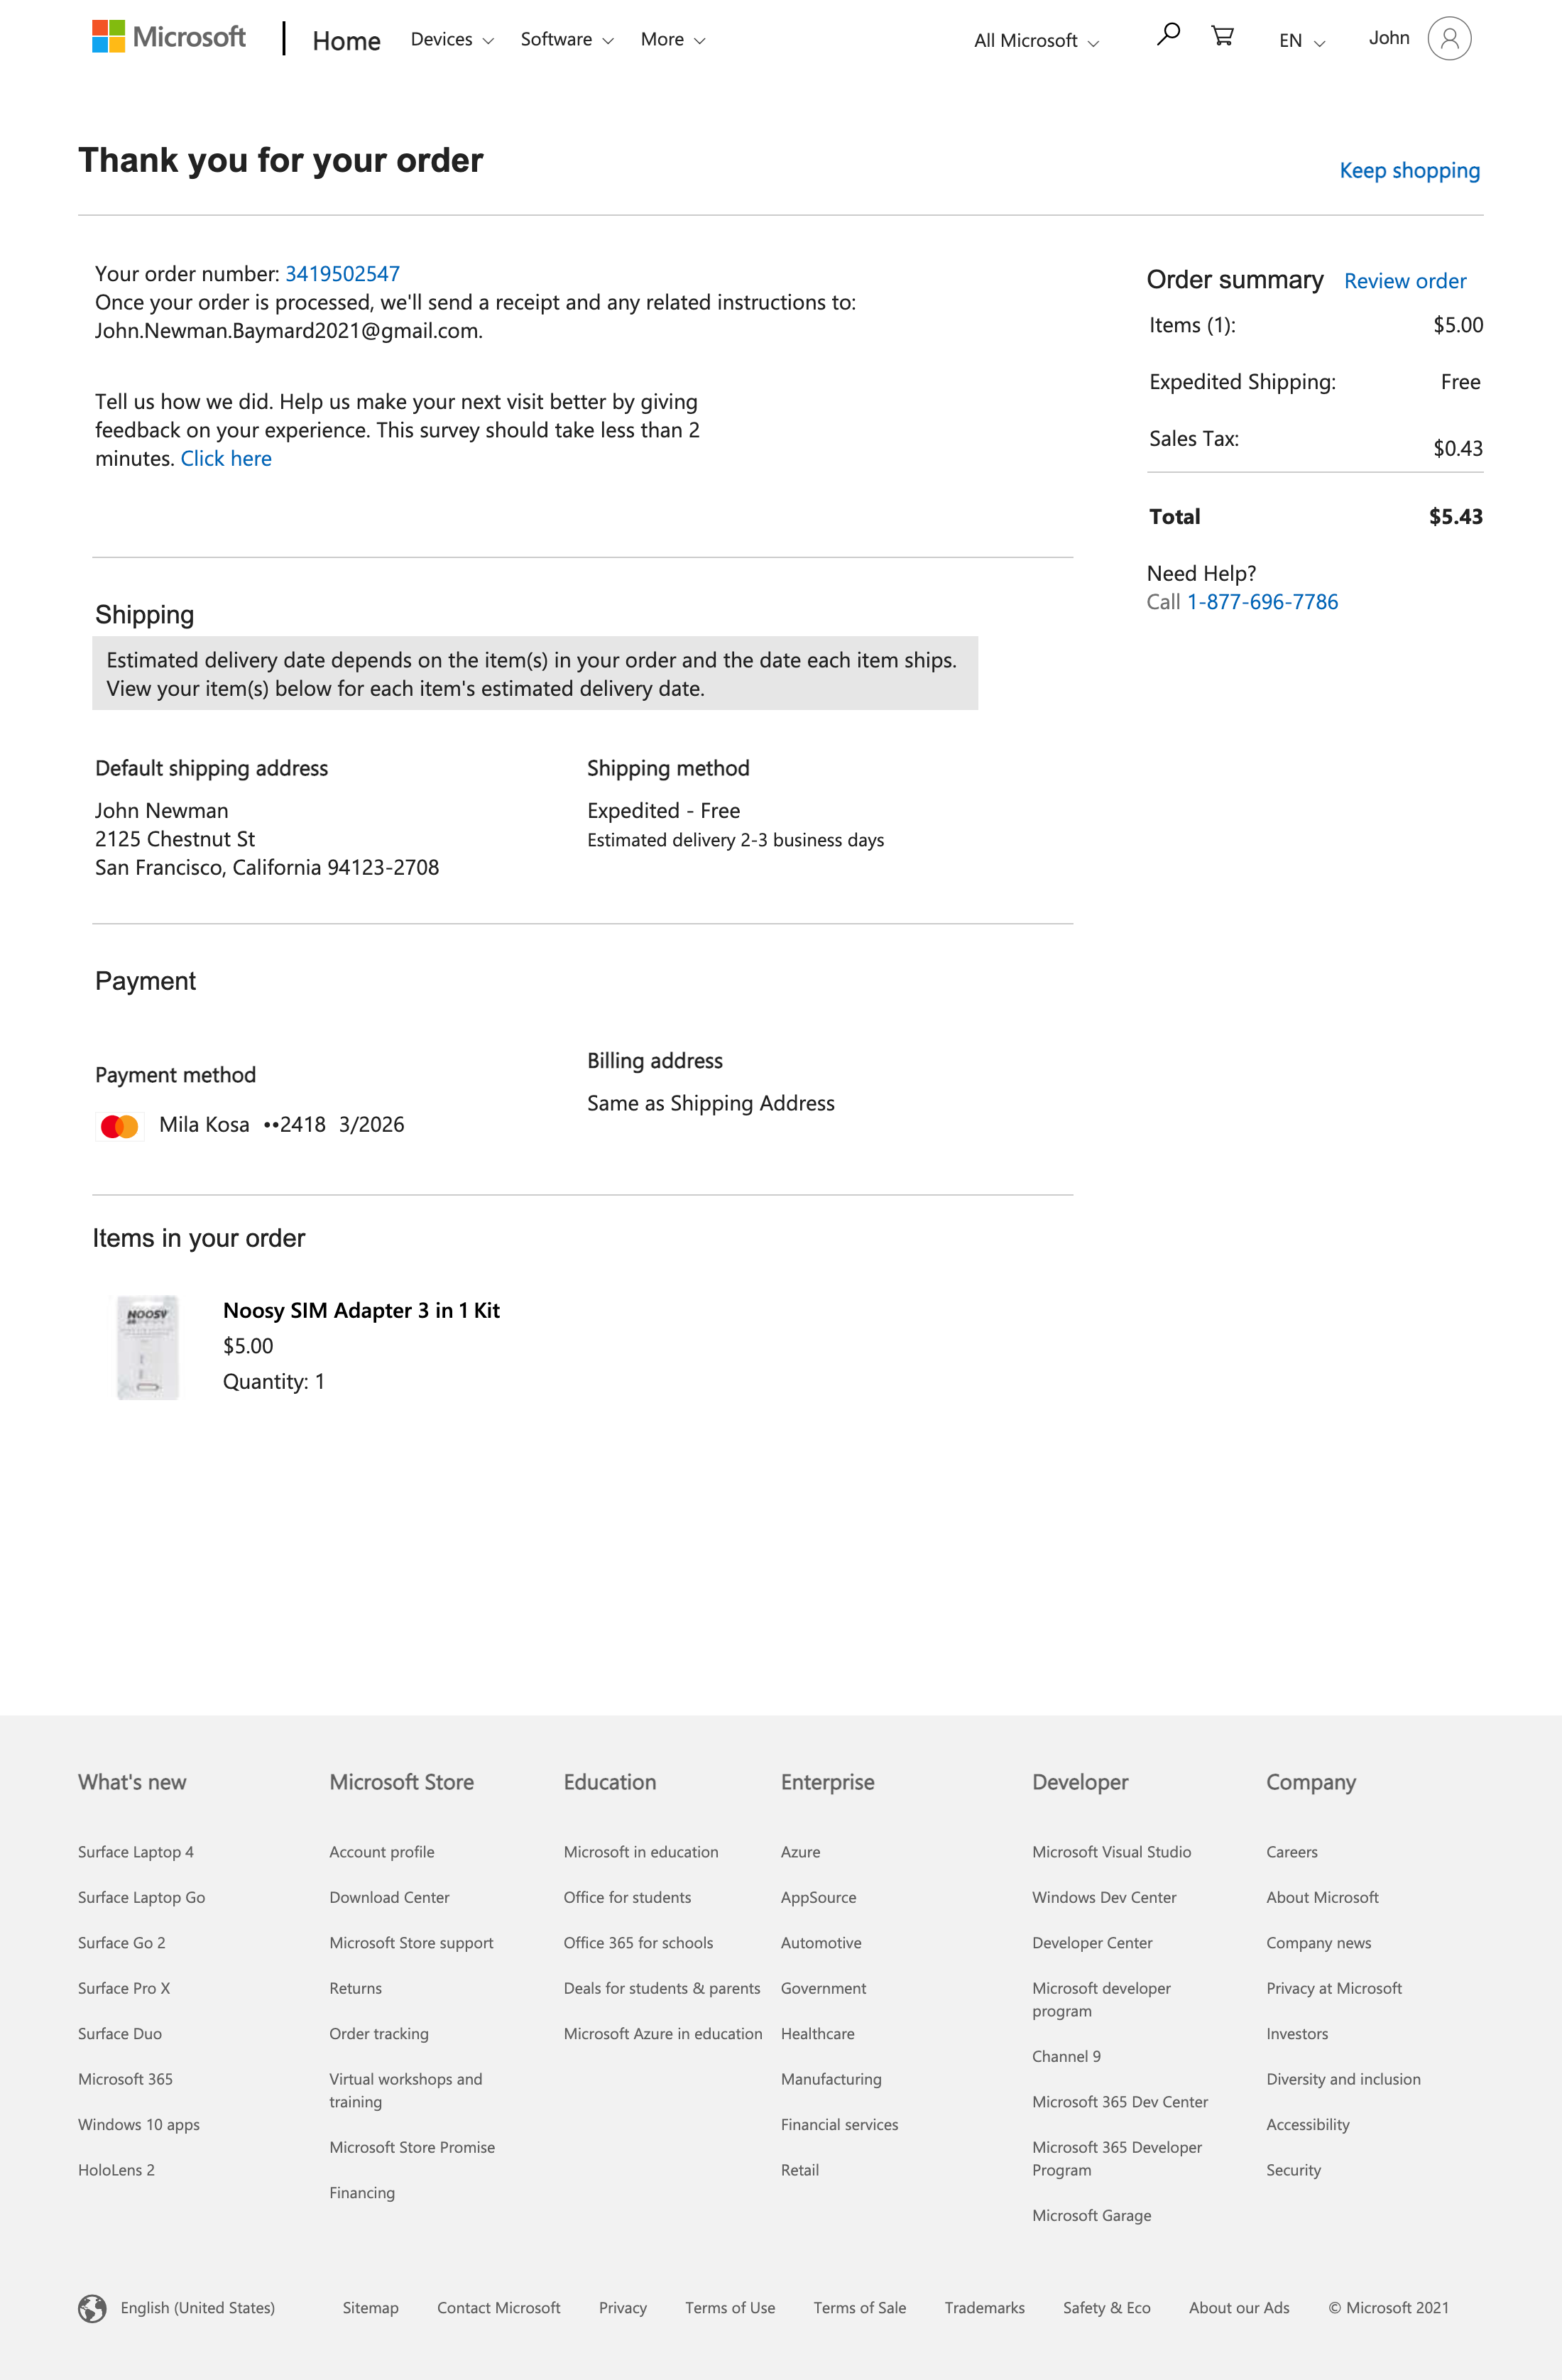Screen dimensions: 1562x2380
Task: Click the Microsoft logo
Action: point(167,37)
